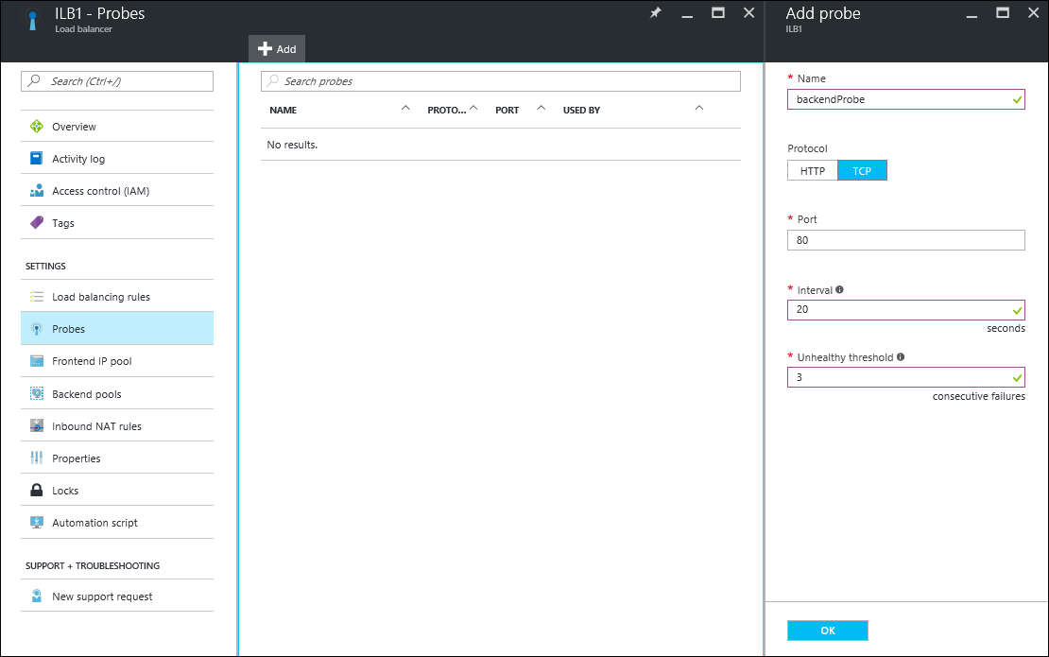This screenshot has width=1049, height=657.
Task: Open Inbound NAT rules menu item
Action: coord(96,426)
